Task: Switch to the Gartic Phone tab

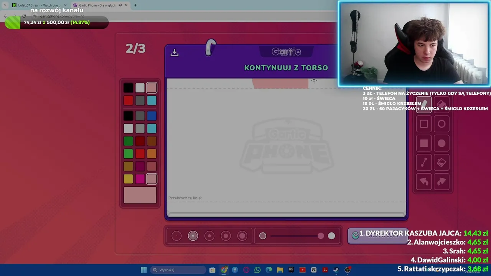Action: [x=101, y=5]
